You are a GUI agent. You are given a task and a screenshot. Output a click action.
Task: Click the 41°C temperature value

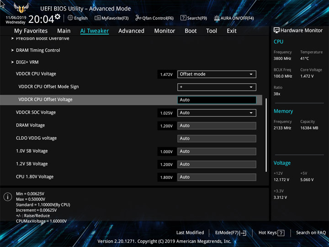click(x=304, y=59)
